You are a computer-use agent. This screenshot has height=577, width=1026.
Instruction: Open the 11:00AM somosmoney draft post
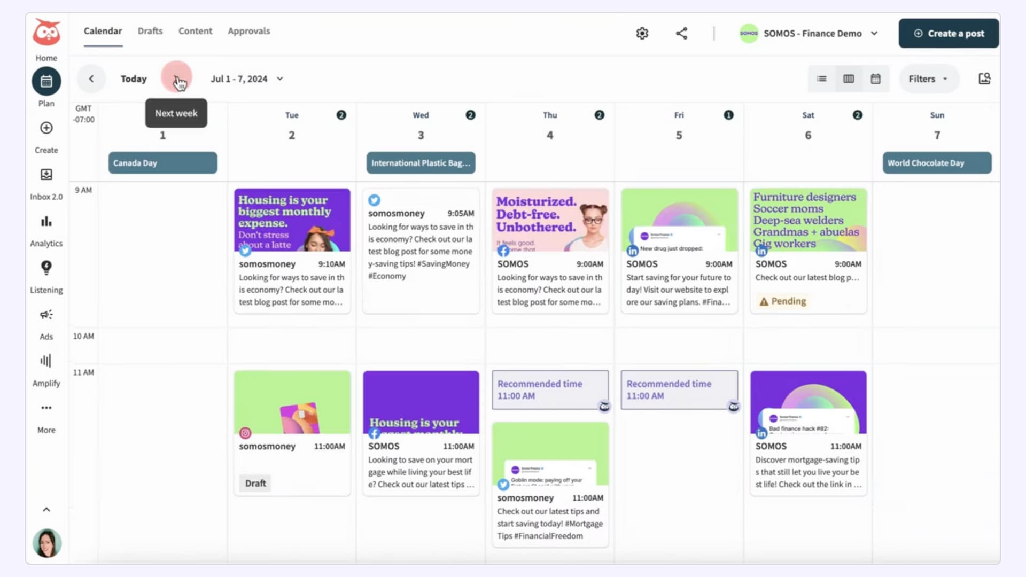(292, 433)
